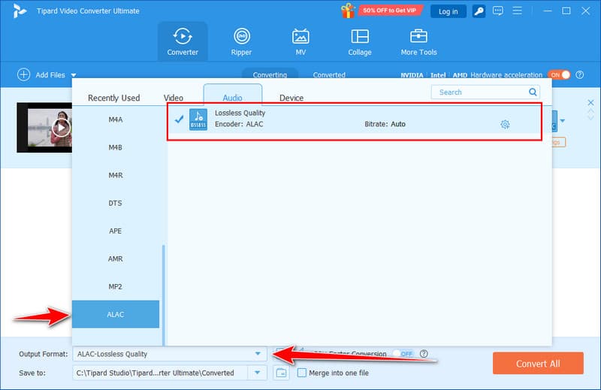Open the MV maker module

300,41
